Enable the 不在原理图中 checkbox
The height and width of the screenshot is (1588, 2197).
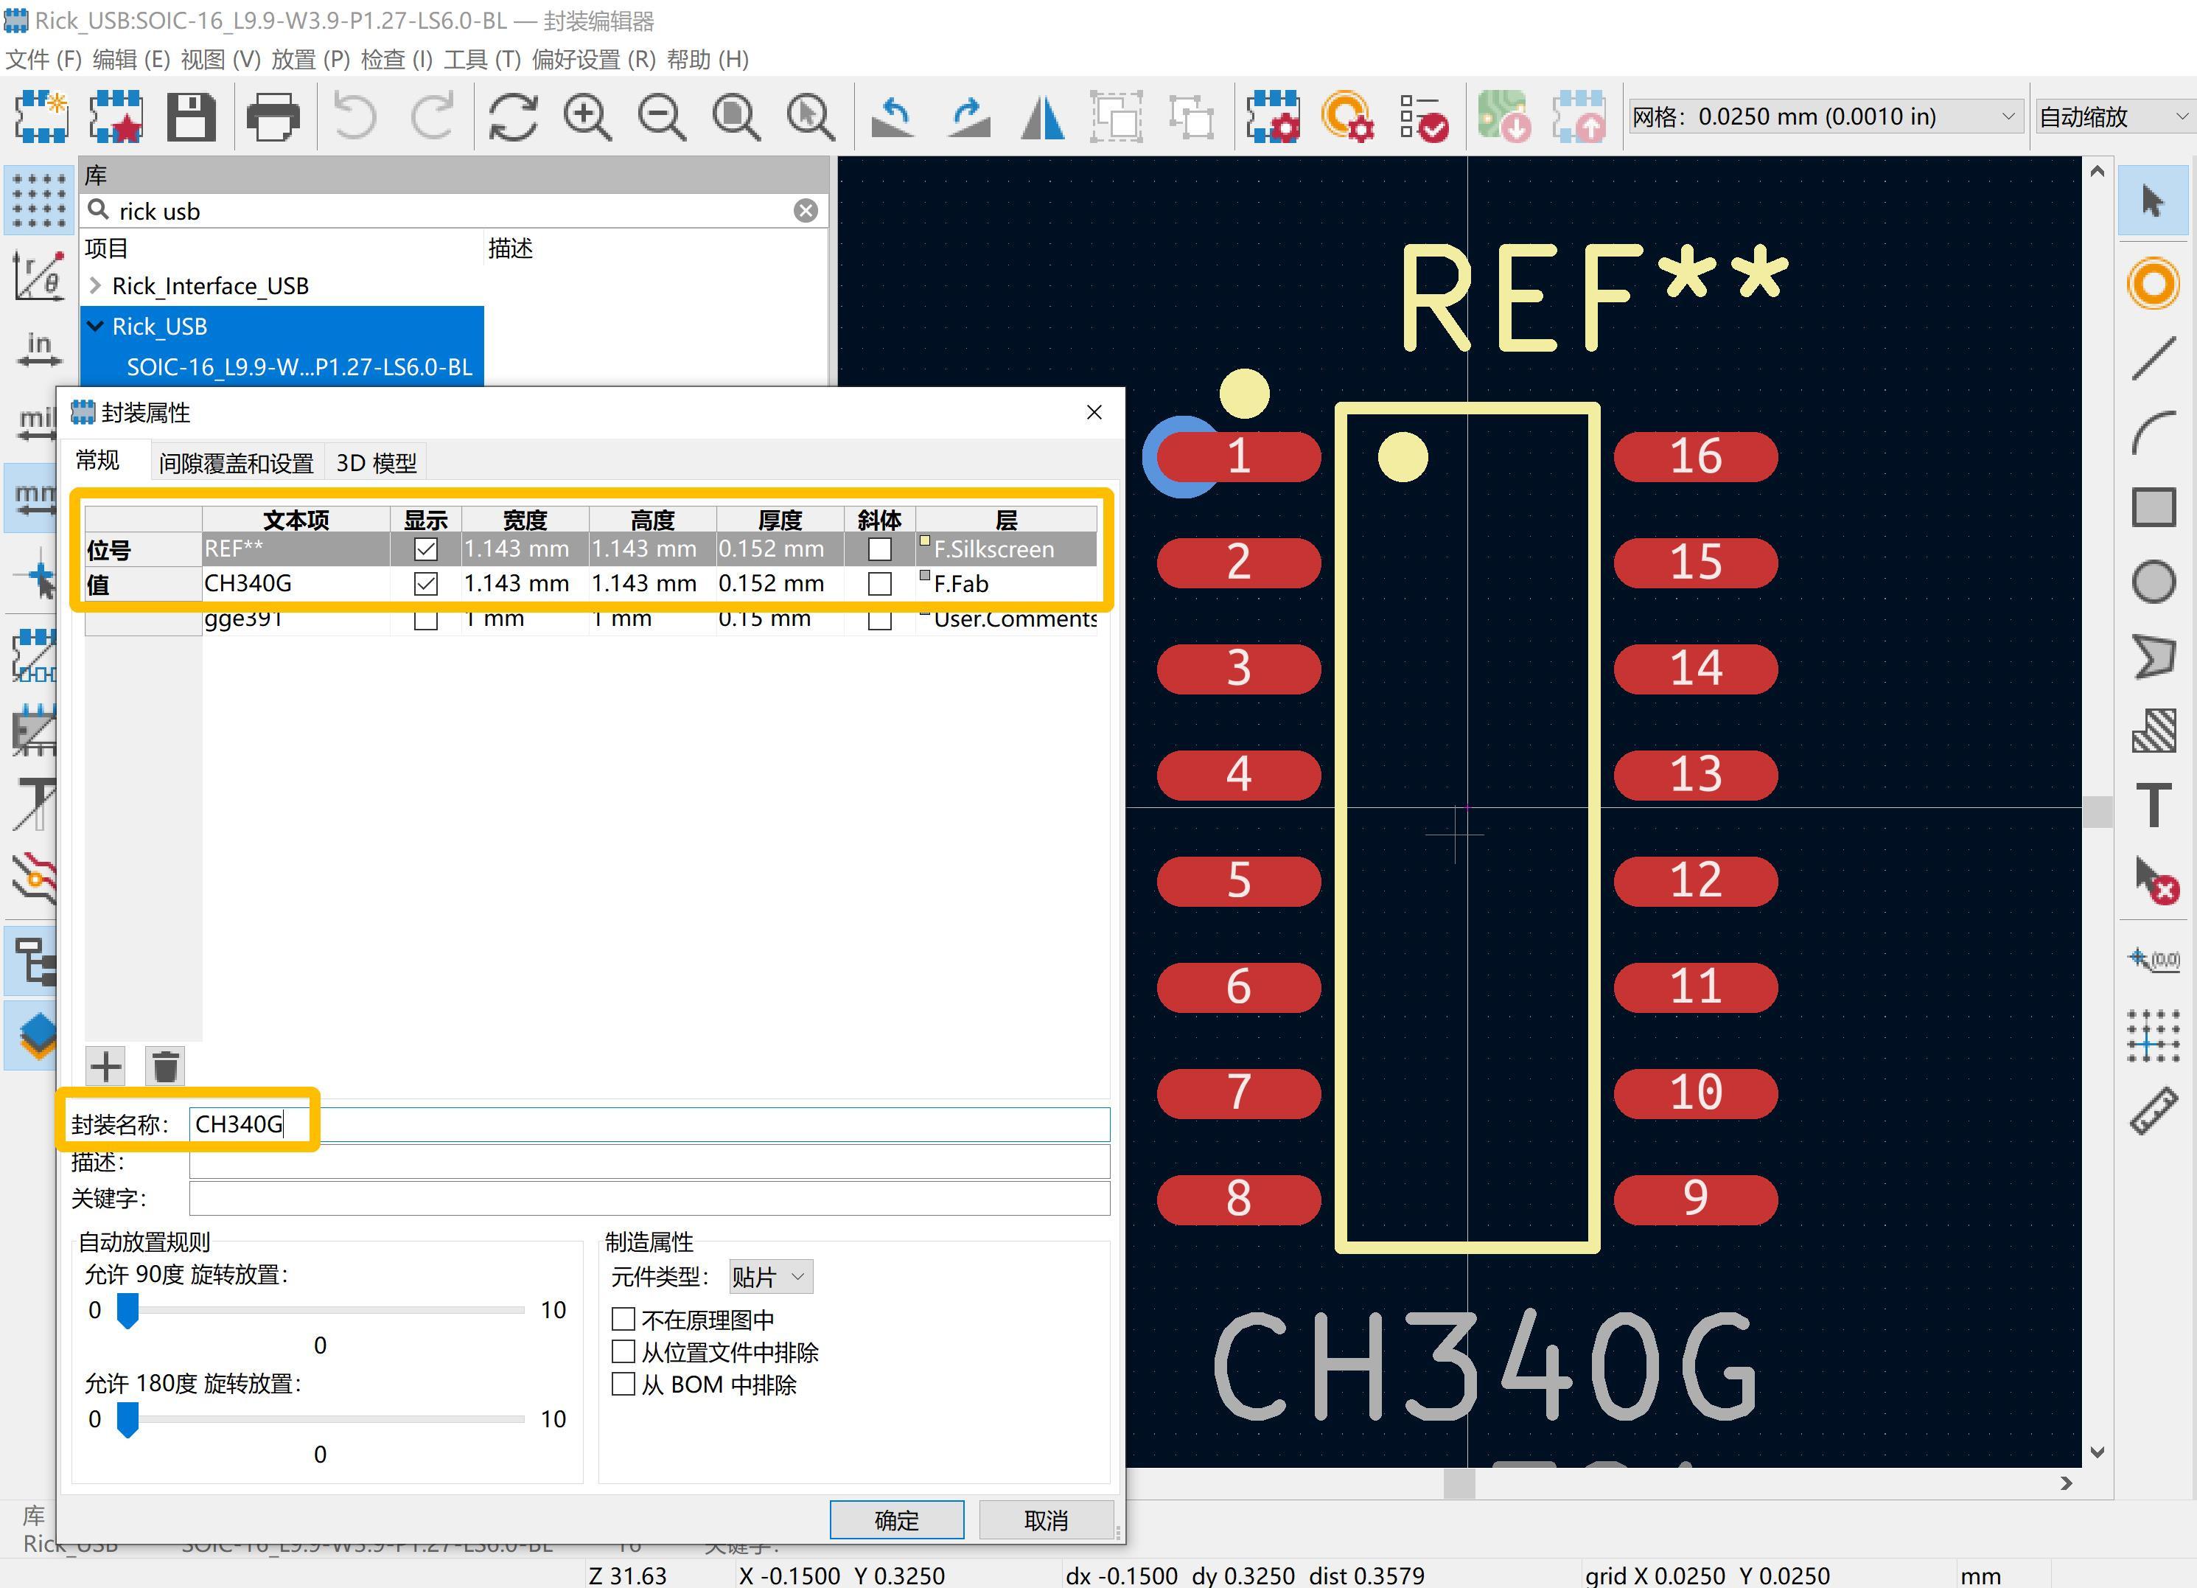[x=624, y=1319]
